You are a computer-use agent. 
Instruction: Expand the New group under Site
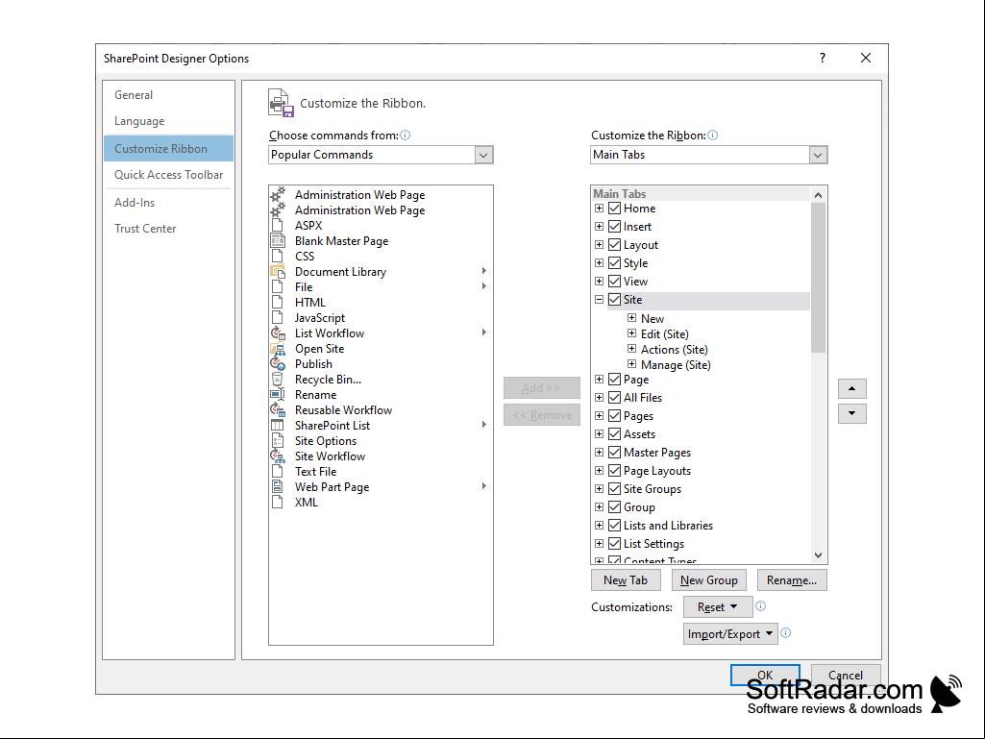coord(632,318)
